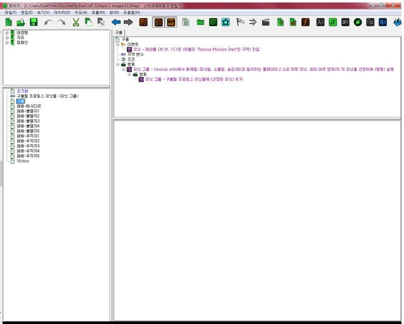This screenshot has height=324, width=404.
Task: Click the dark gray list panel icon
Action: (x=370, y=22)
